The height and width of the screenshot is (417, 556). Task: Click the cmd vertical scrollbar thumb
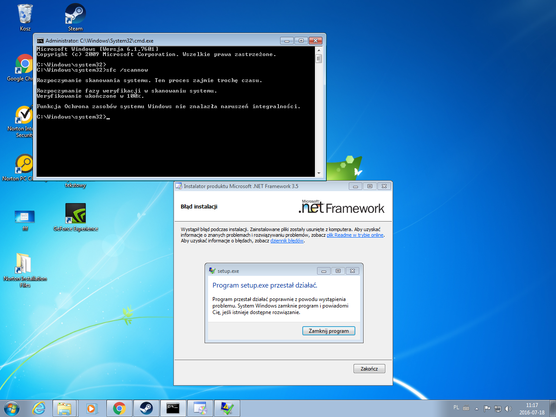(319, 58)
